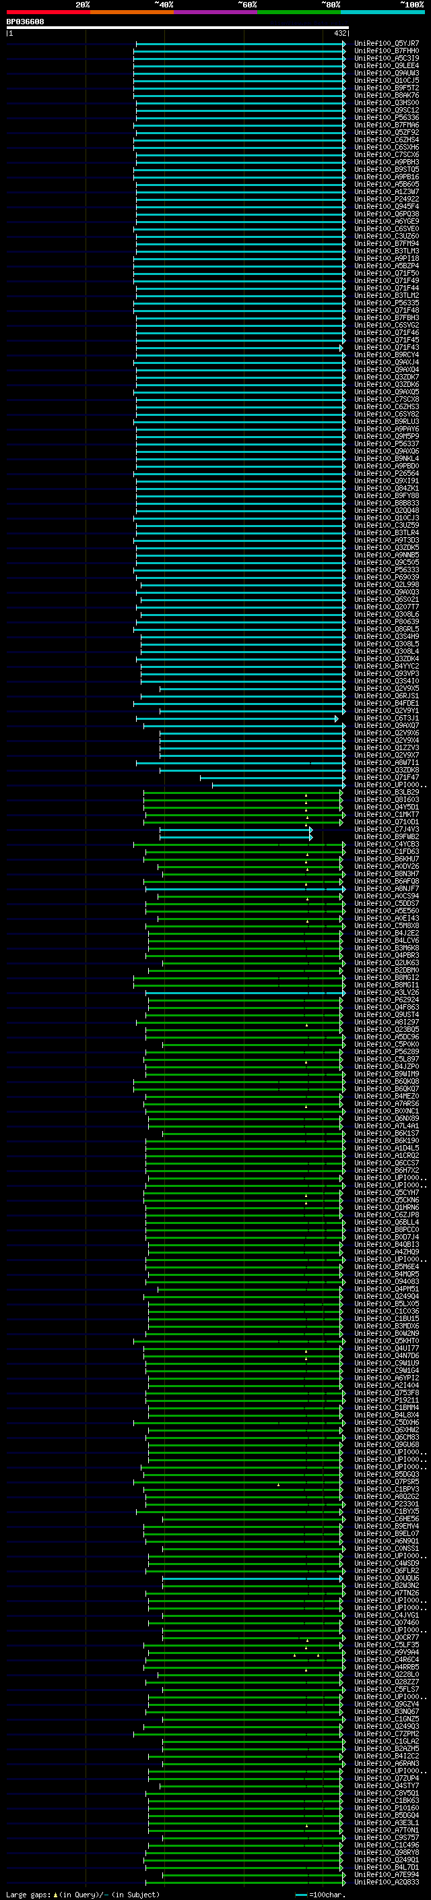
Task: Select the UniRef100_A7T0N1 label
Action: [x=387, y=1830]
